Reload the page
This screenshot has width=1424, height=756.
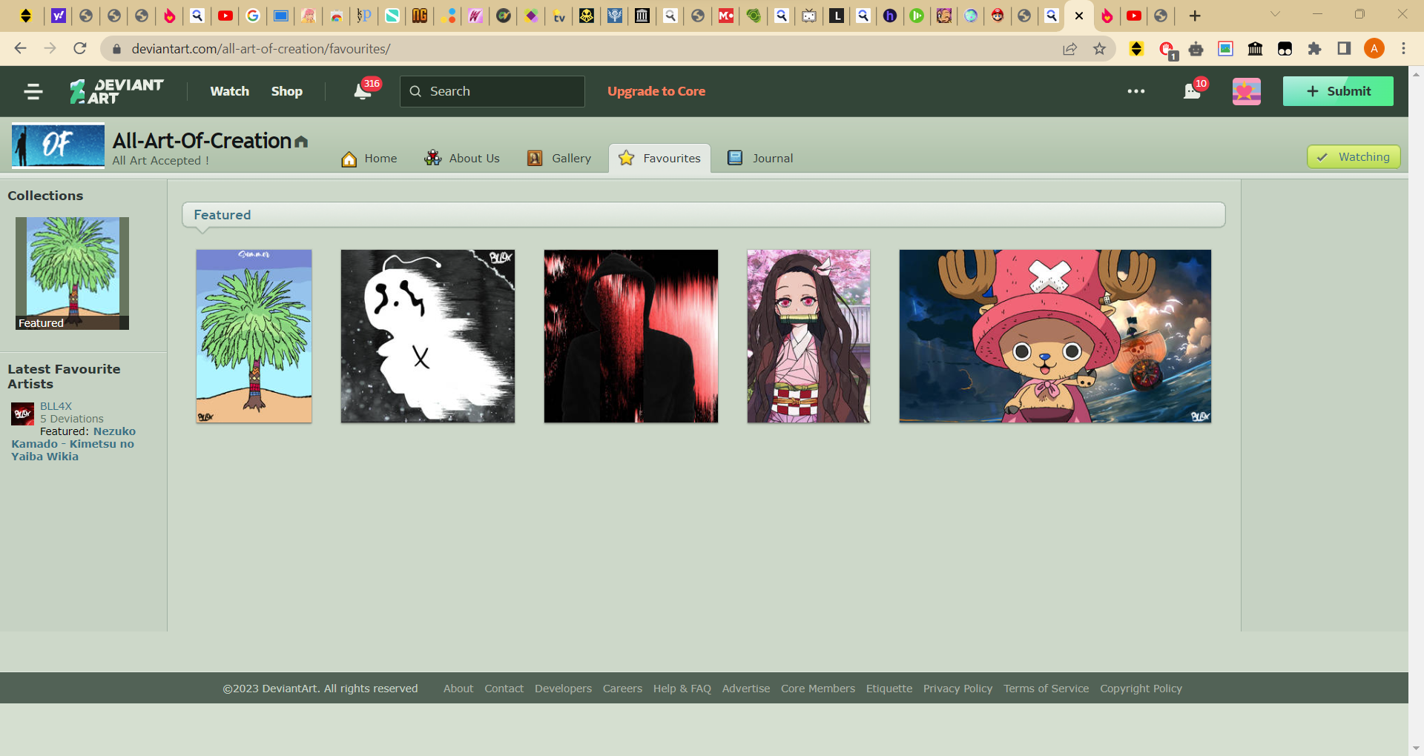pos(80,48)
